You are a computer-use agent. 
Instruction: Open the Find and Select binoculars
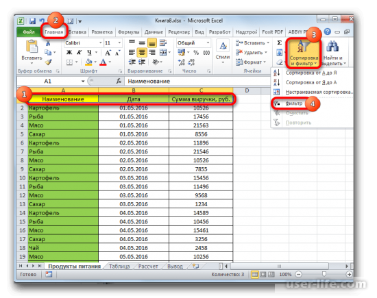point(332,53)
